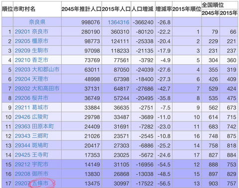This screenshot has height=188, width=239.
Task: Open the 29205 橿原市 link
Action: 31,41
